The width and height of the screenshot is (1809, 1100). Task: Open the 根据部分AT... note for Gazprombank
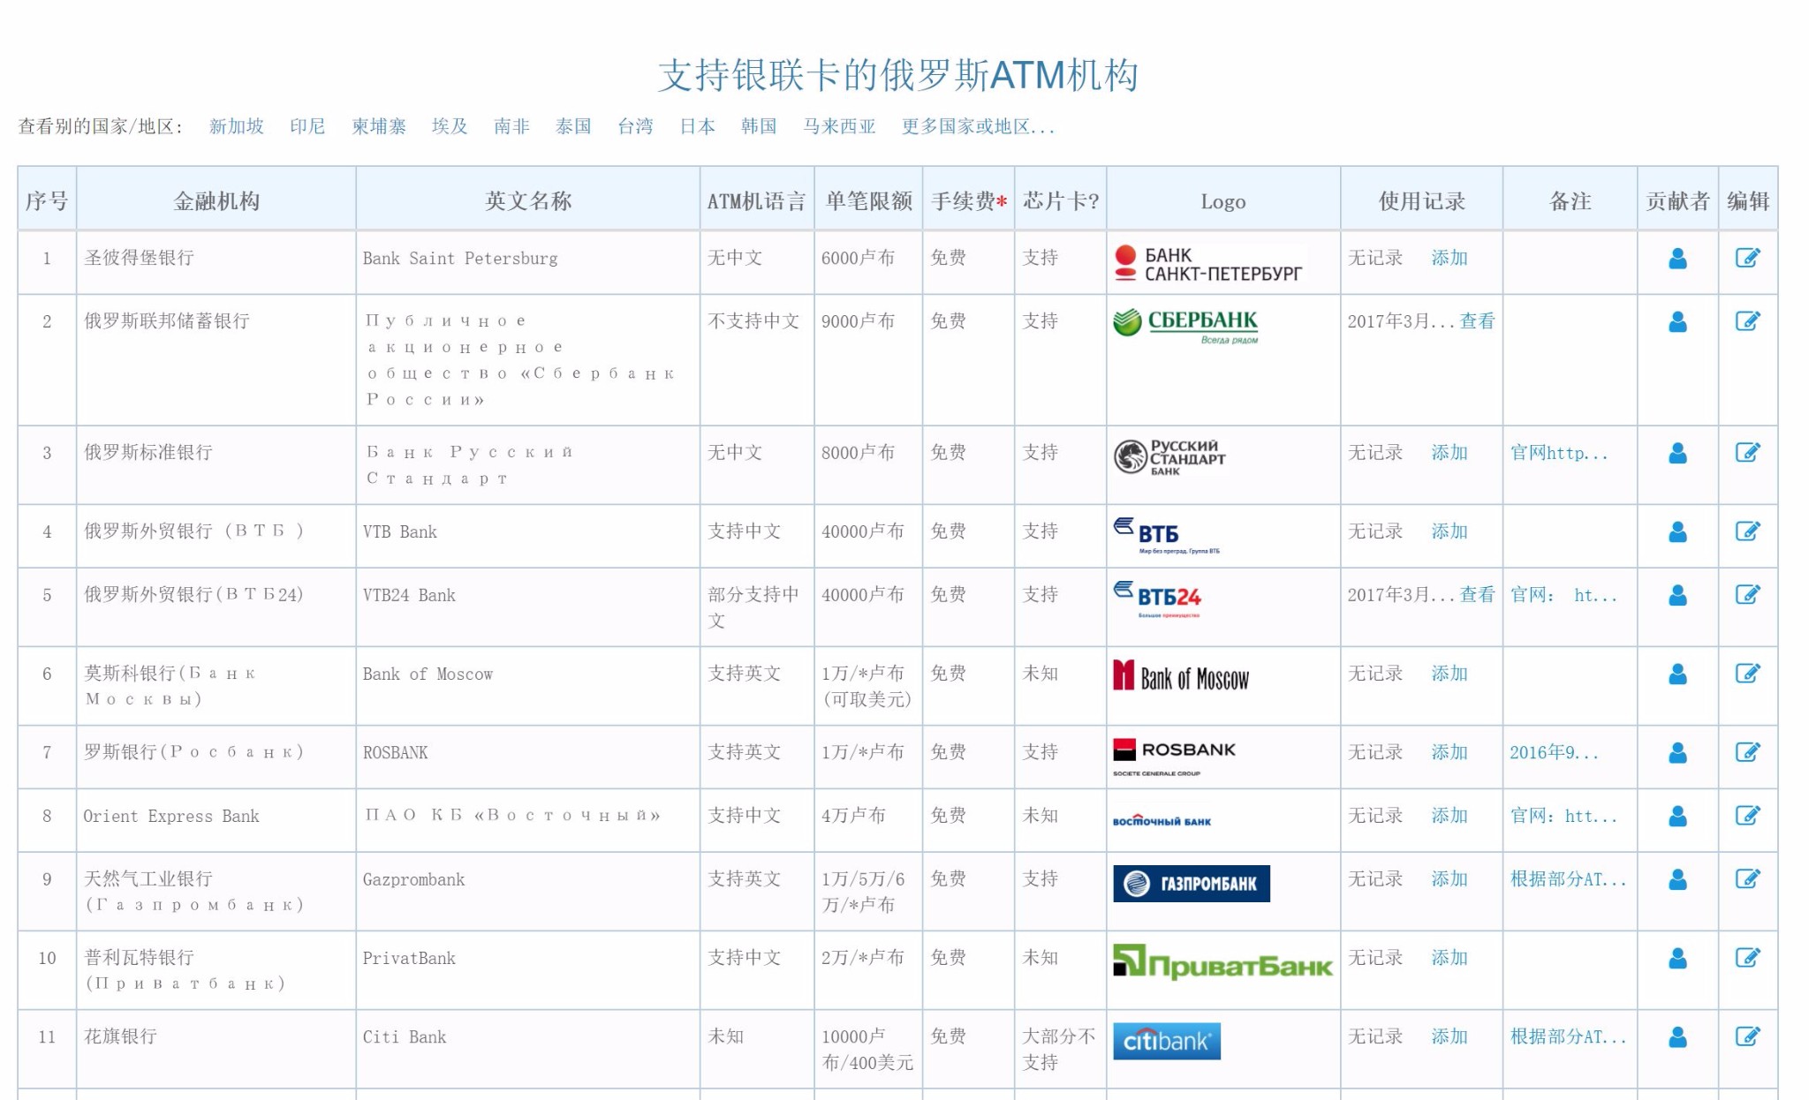1568,879
